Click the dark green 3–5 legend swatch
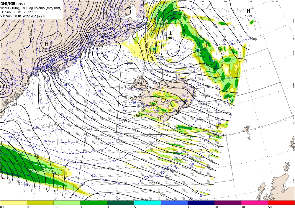The height and width of the screenshot is (209, 295). [121, 203]
